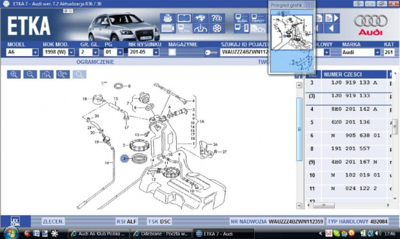The width and height of the screenshot is (400, 239).
Task: Open the NR RYSUNKU 201-05 dropdown
Action: (x=156, y=52)
